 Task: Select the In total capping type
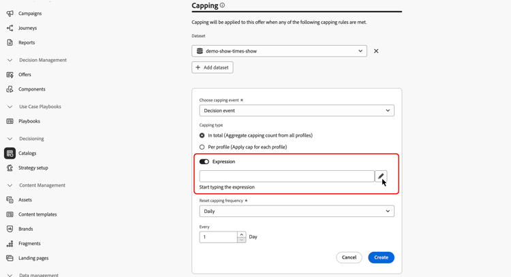point(202,135)
